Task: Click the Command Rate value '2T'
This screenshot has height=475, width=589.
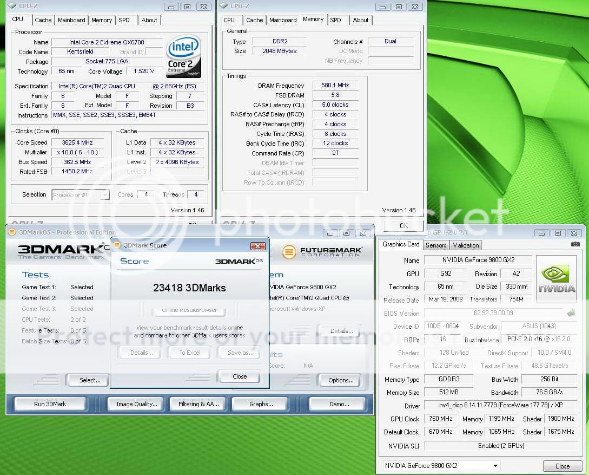Action: click(x=335, y=153)
